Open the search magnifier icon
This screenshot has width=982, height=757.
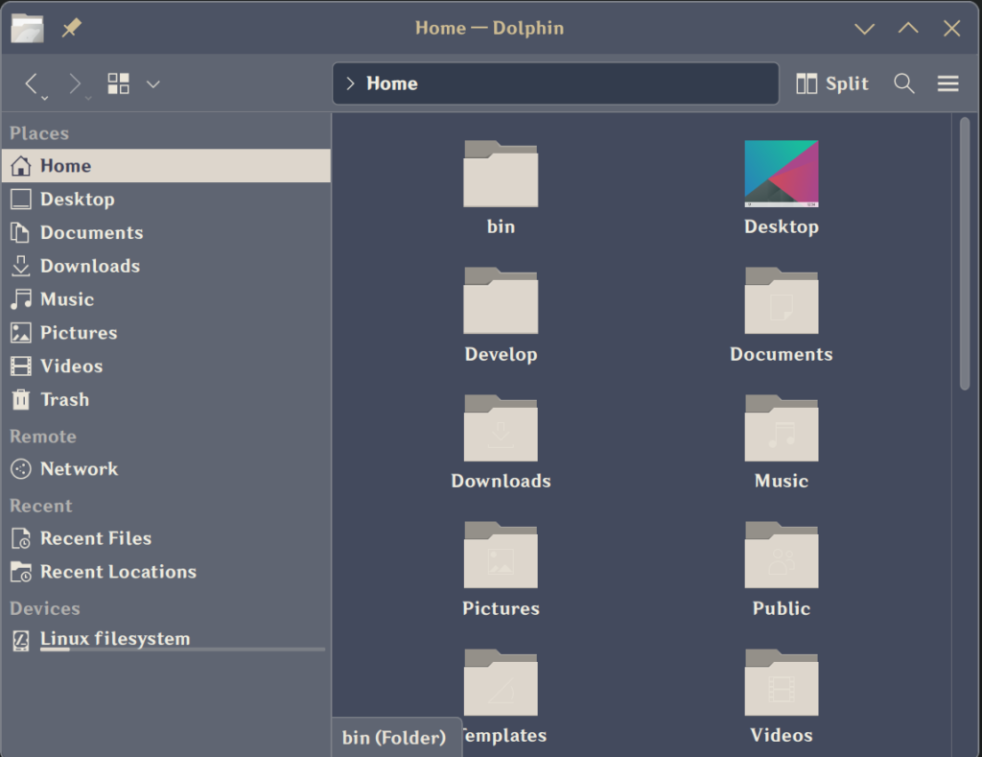click(x=903, y=83)
